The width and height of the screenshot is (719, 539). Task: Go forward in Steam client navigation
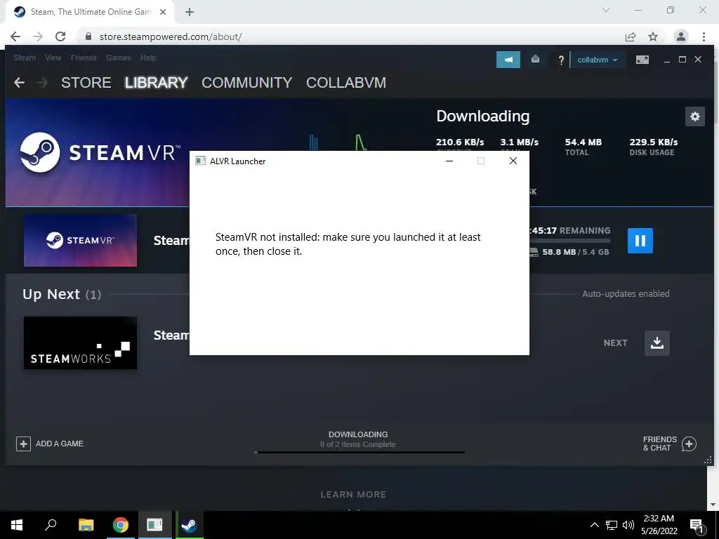coord(42,83)
